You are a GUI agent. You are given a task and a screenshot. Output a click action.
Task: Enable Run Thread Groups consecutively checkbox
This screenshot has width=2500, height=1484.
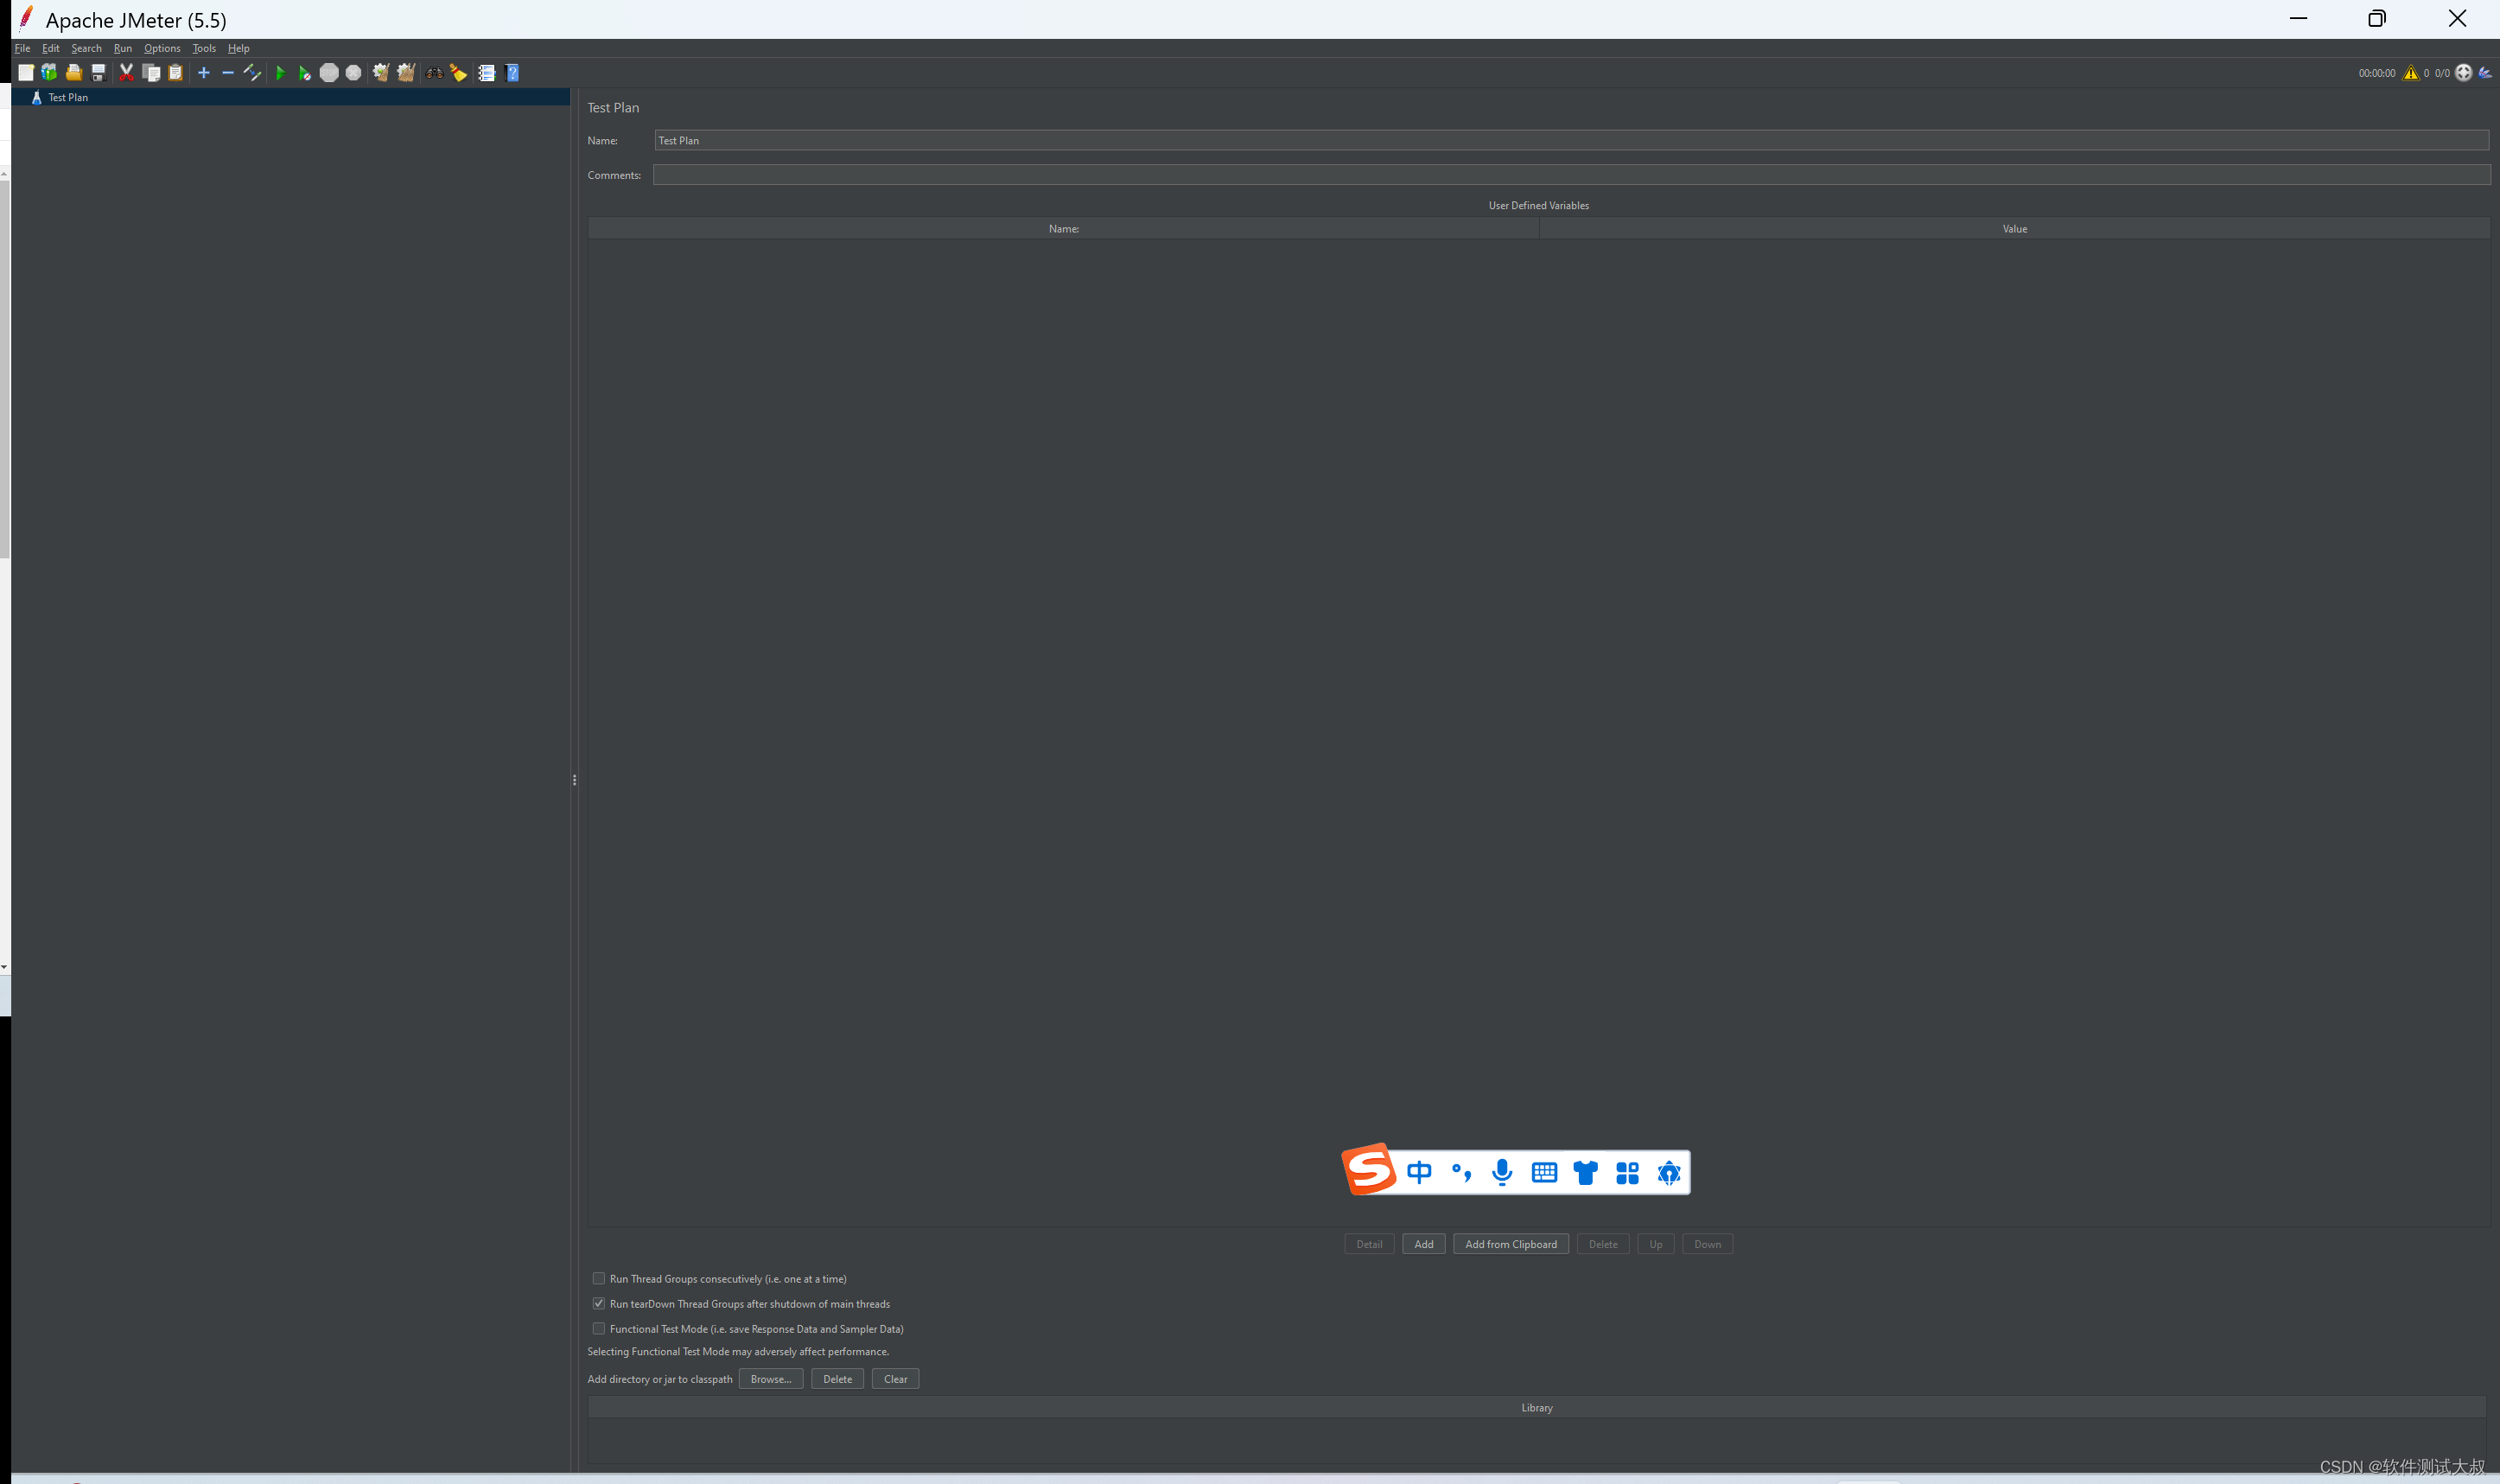pyautogui.click(x=599, y=1278)
